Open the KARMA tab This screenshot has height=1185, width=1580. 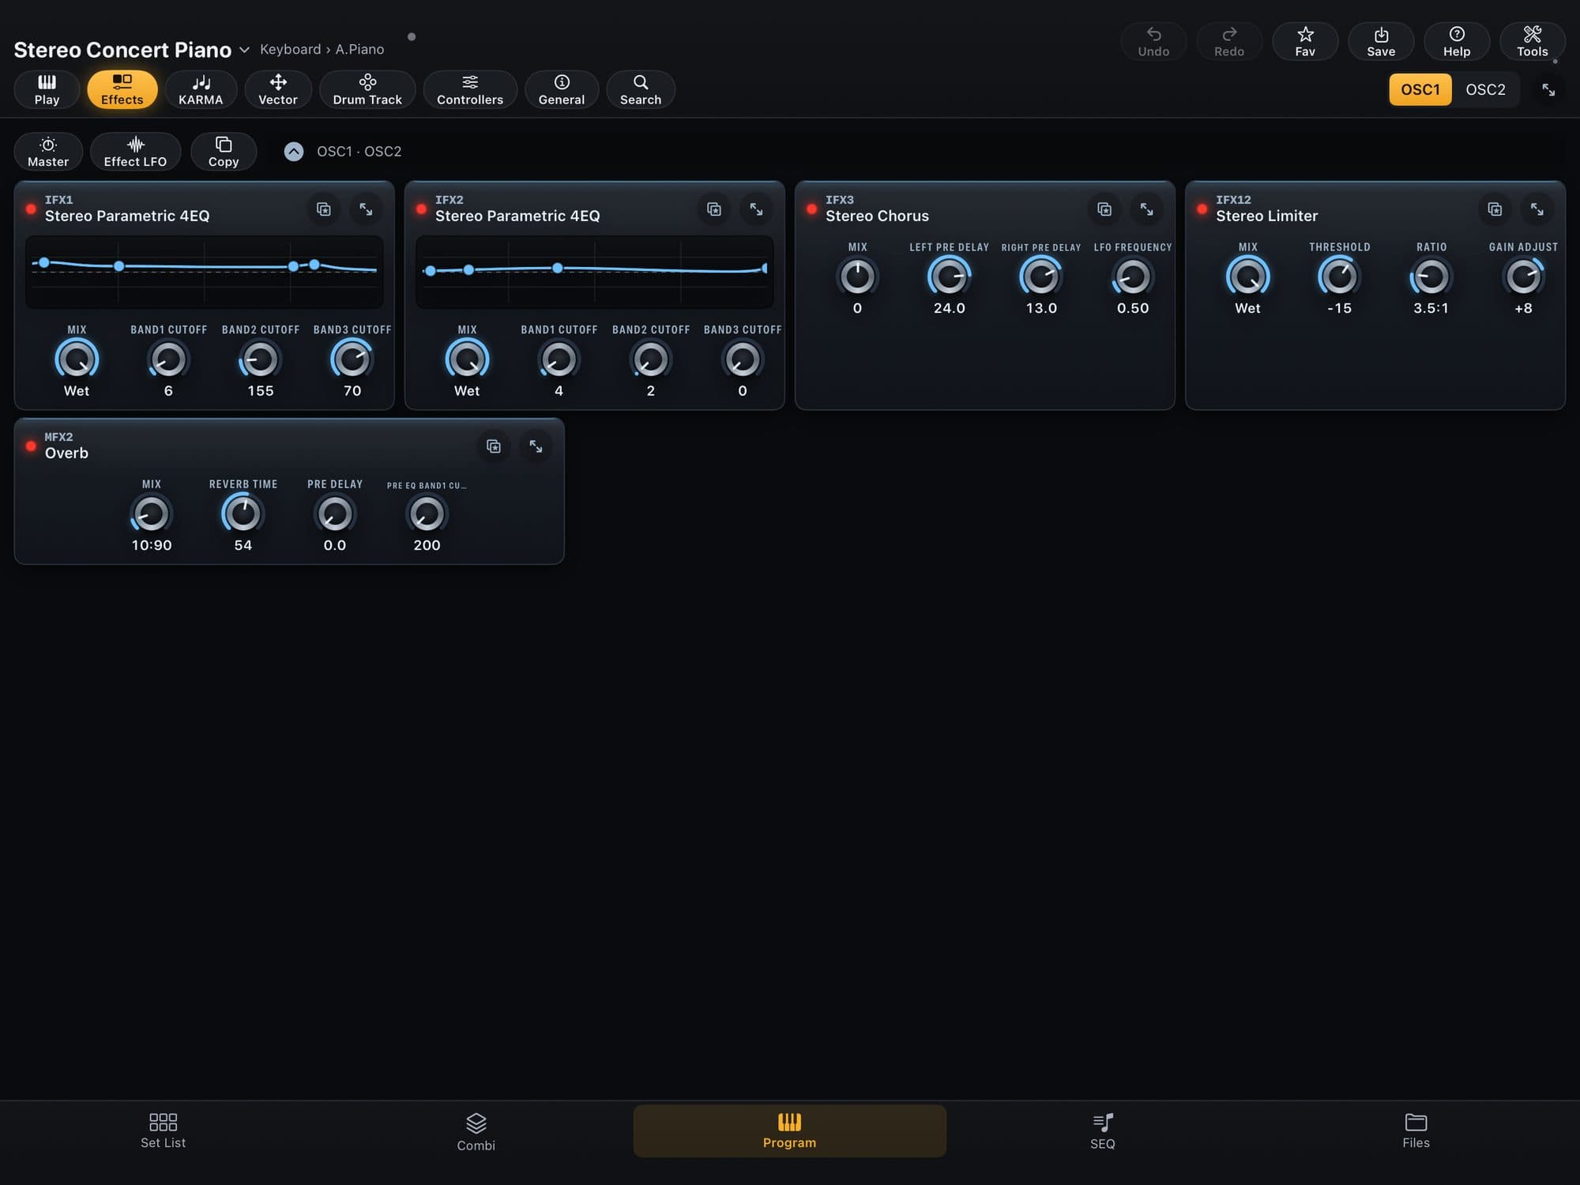tap(201, 89)
